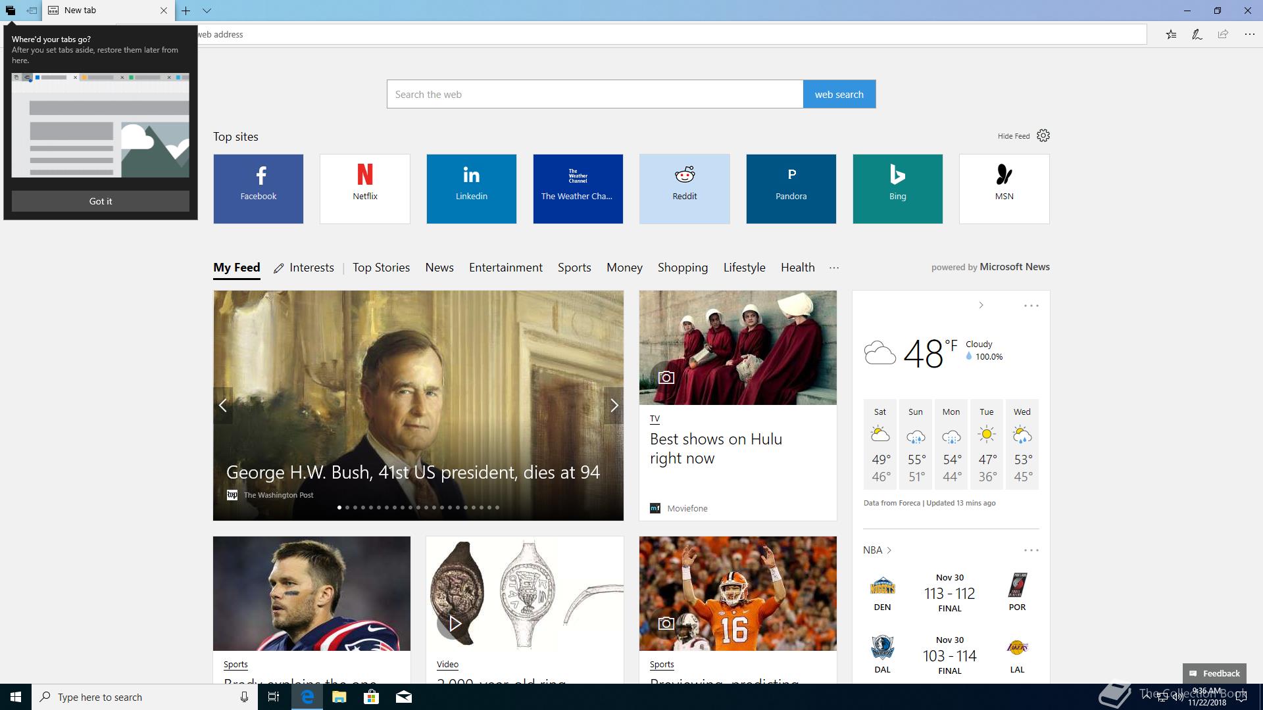Open DEN vs POR game score
The image size is (1263, 710).
coord(950,593)
